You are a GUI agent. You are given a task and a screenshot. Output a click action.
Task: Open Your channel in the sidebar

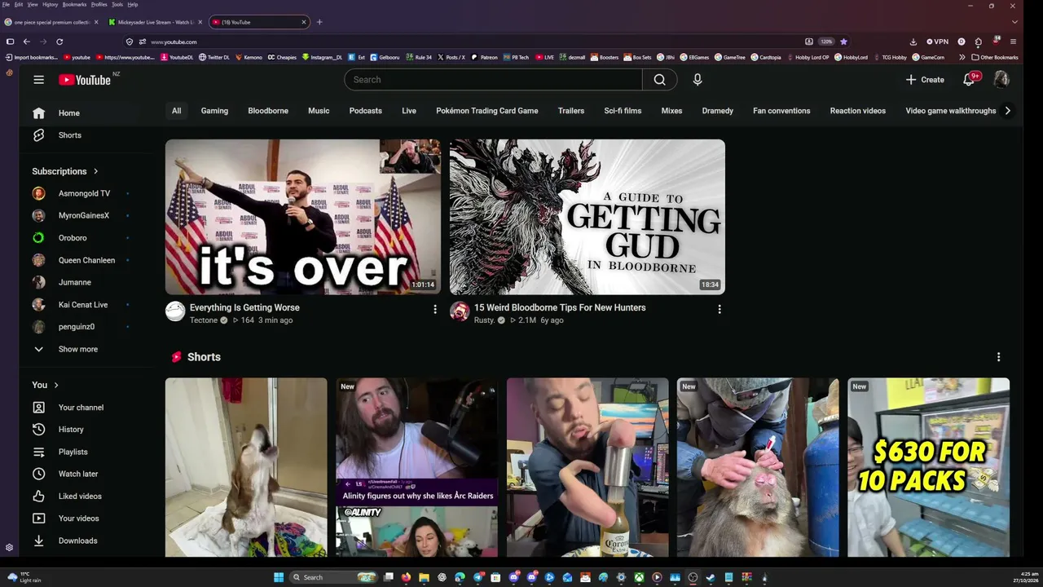(x=81, y=408)
